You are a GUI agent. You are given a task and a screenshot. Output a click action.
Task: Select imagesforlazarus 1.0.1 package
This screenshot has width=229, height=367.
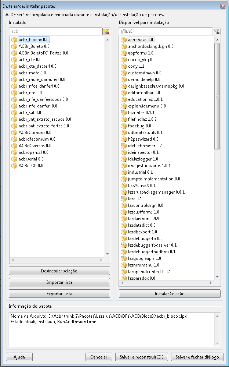click(149, 166)
